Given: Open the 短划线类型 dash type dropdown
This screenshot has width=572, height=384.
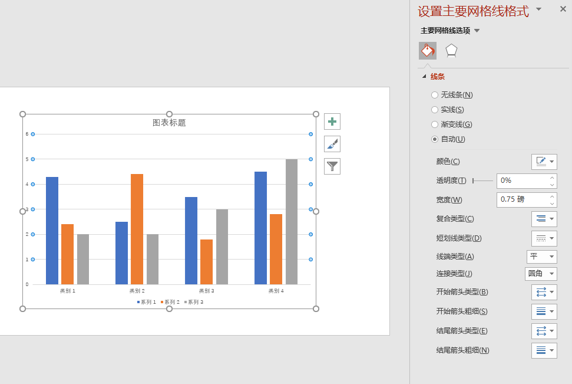Looking at the screenshot, I should click(x=544, y=238).
